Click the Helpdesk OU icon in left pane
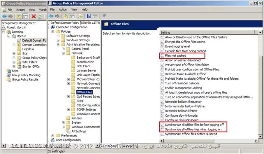Screen dimensions: 264x154 pyautogui.click(x=19, y=49)
